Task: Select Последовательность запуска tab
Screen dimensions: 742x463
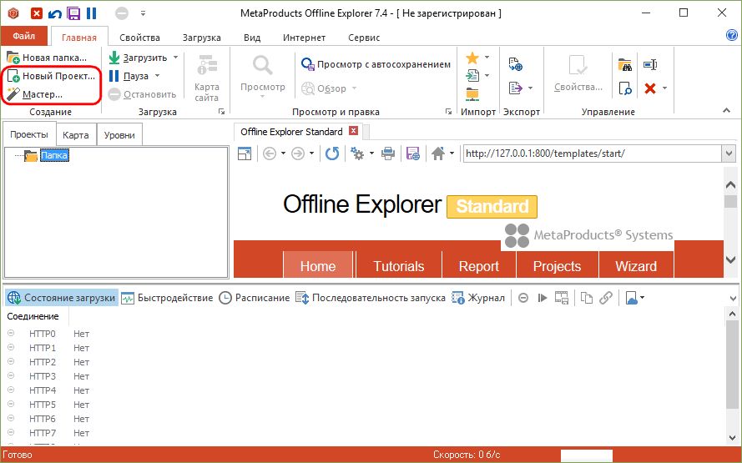Action: point(371,298)
